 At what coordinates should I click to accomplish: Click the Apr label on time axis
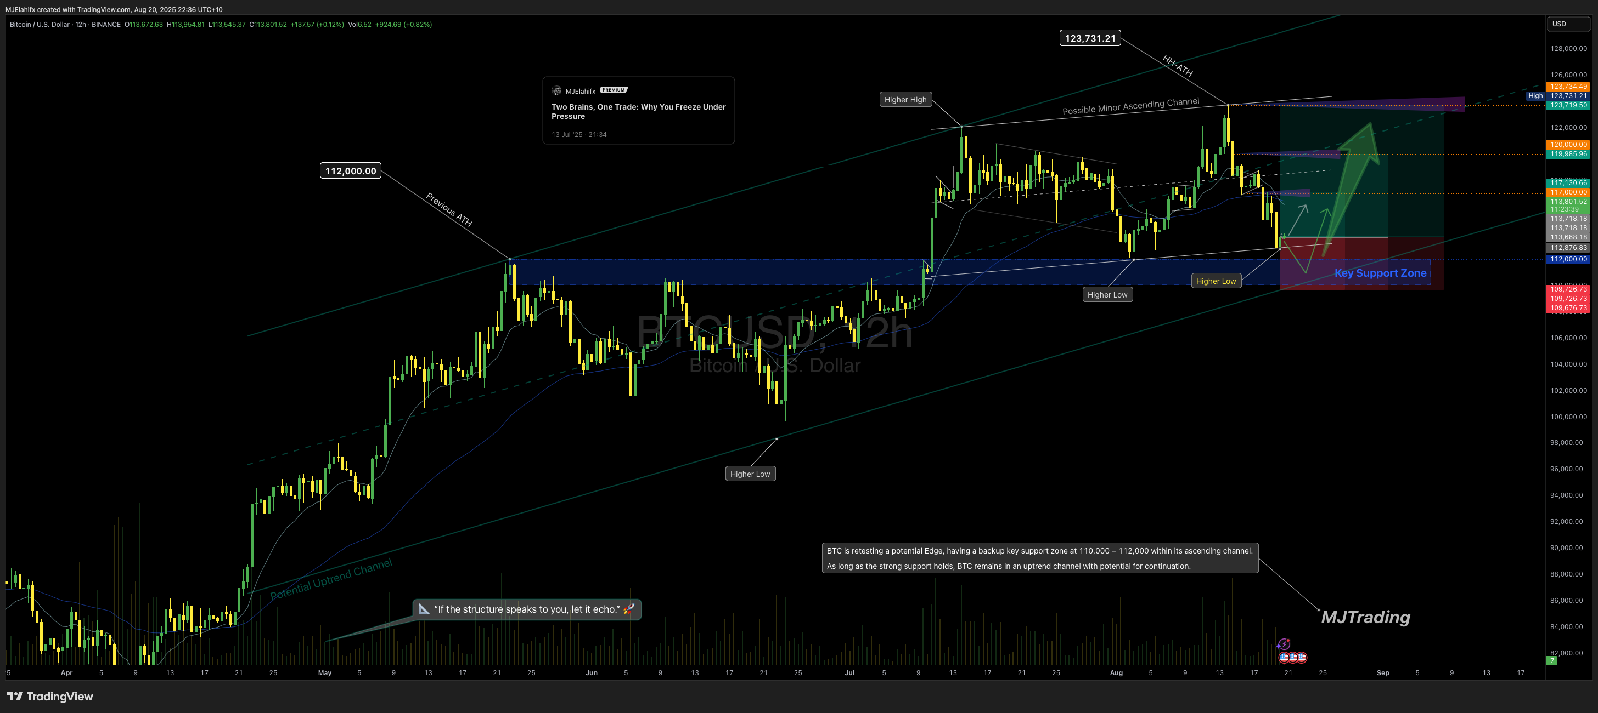point(66,673)
